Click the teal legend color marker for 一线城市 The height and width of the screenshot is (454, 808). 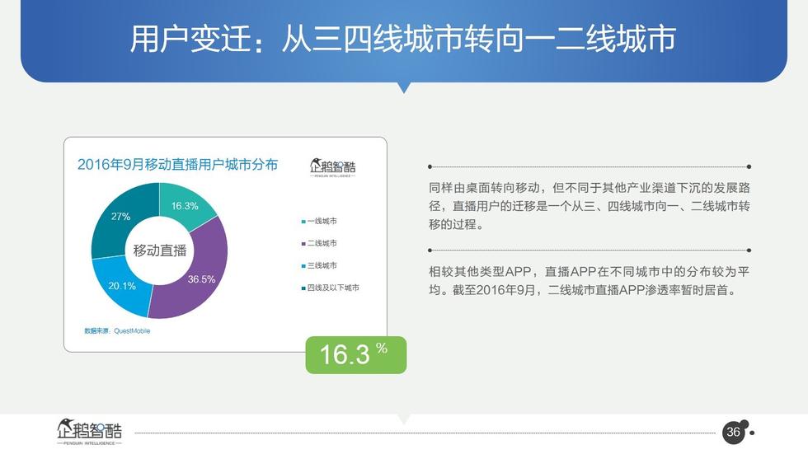[x=303, y=222]
